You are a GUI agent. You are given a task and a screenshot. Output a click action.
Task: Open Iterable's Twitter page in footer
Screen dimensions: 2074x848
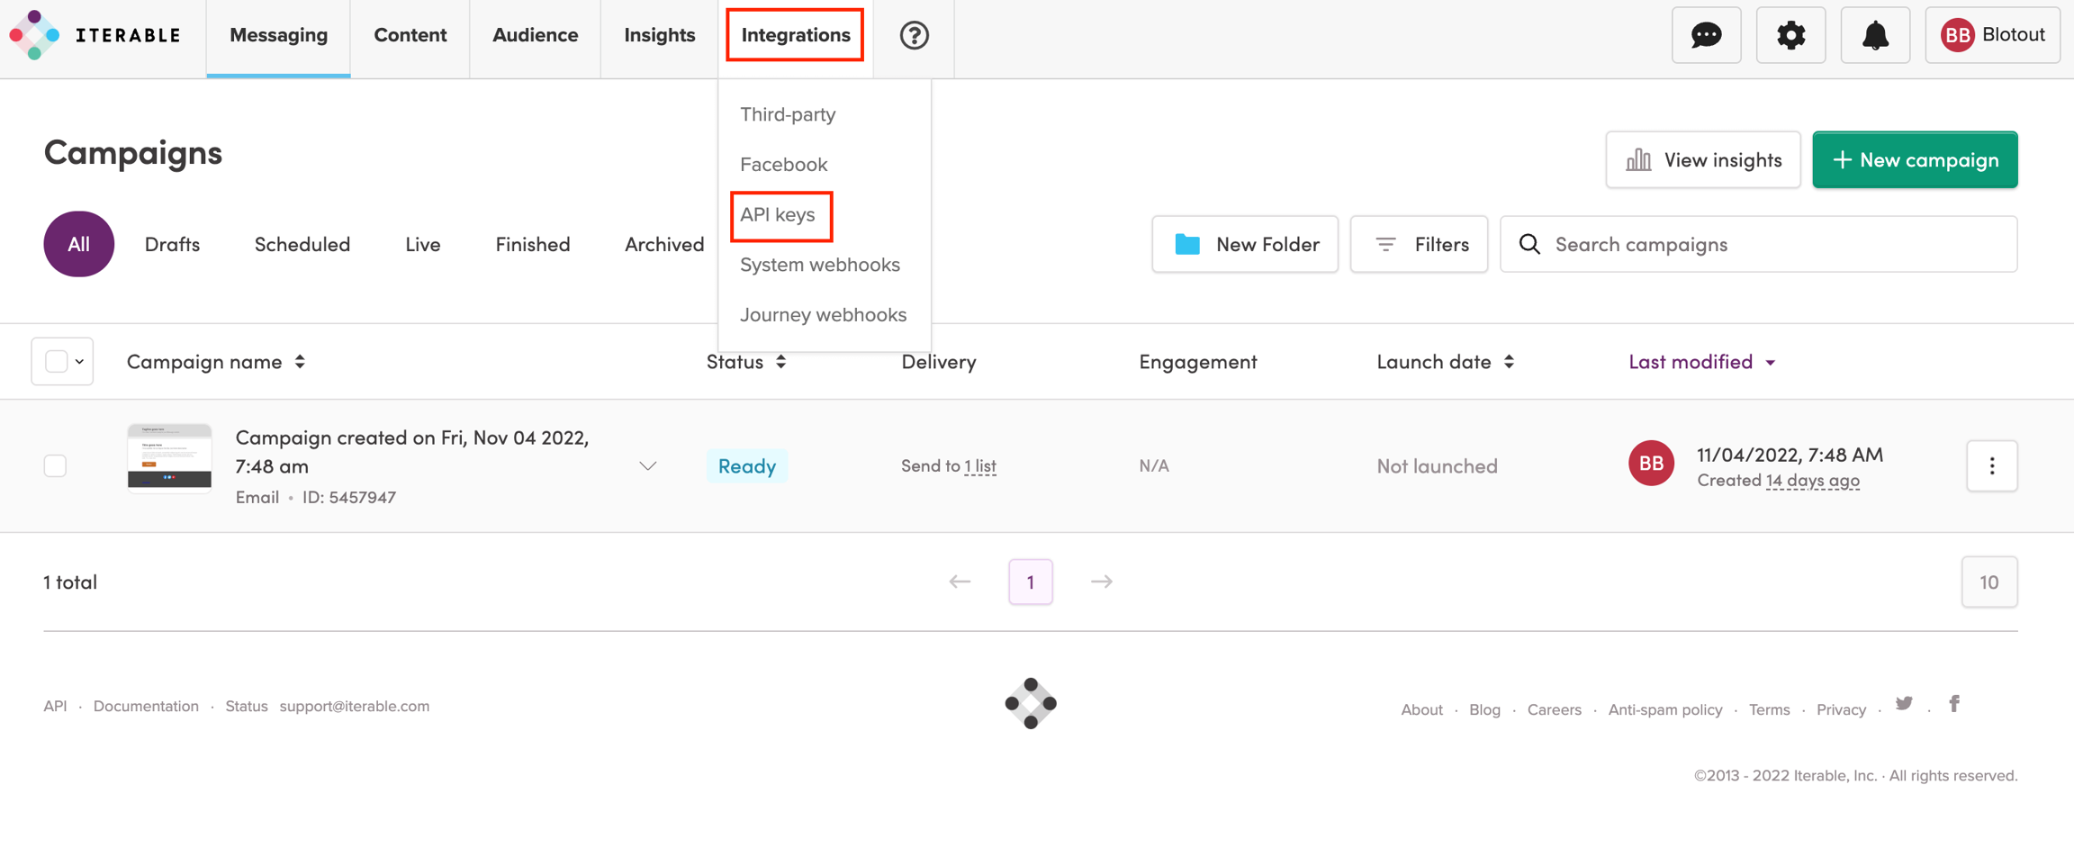pos(1904,704)
